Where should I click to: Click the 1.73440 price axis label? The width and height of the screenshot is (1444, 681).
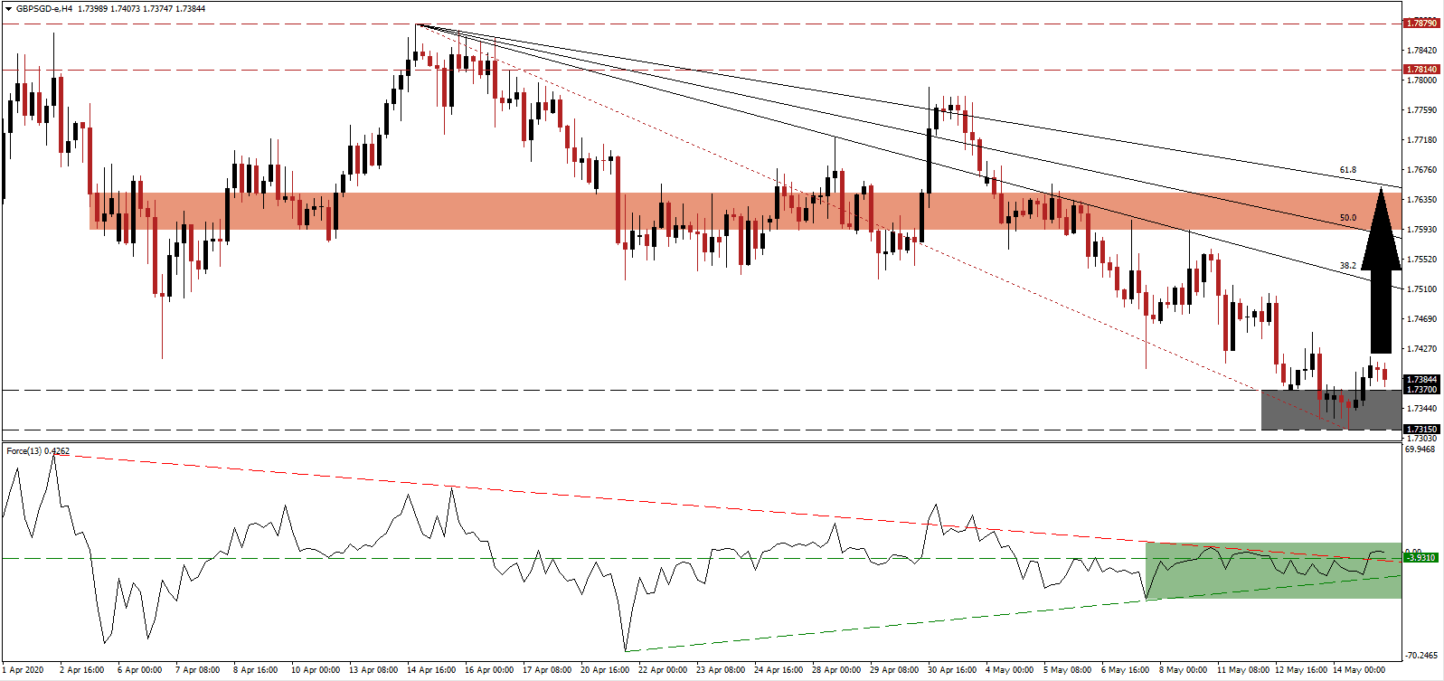pos(1421,409)
